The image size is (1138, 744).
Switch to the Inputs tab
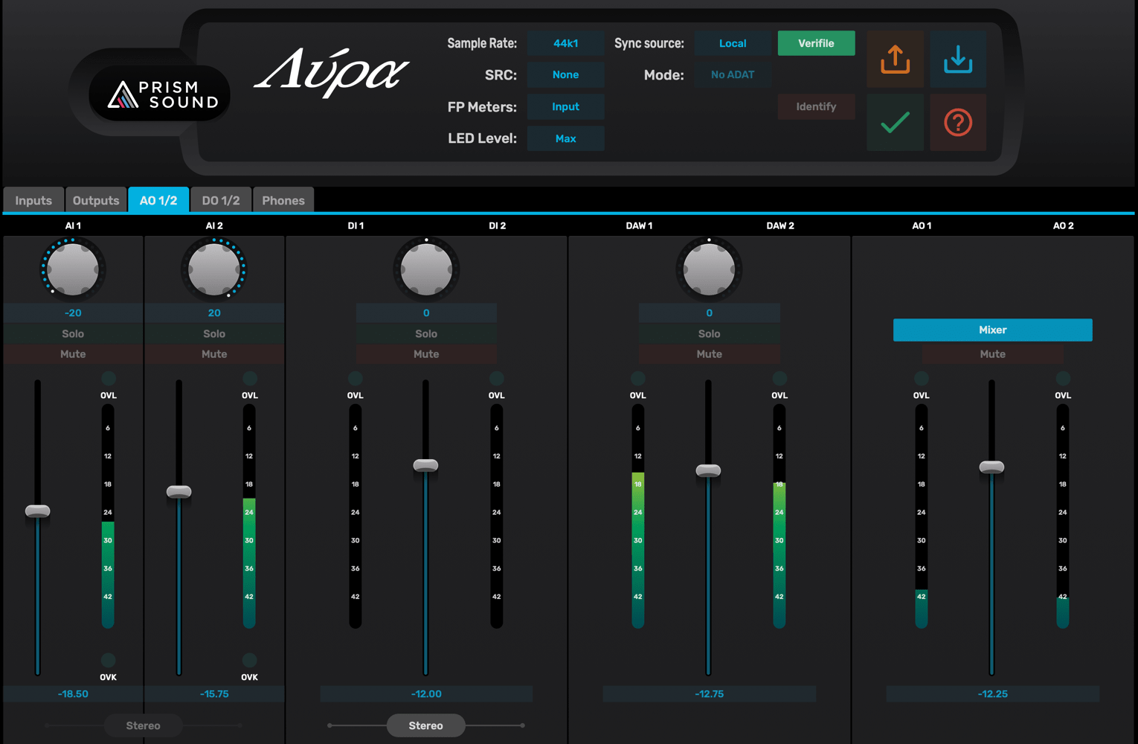click(x=33, y=200)
